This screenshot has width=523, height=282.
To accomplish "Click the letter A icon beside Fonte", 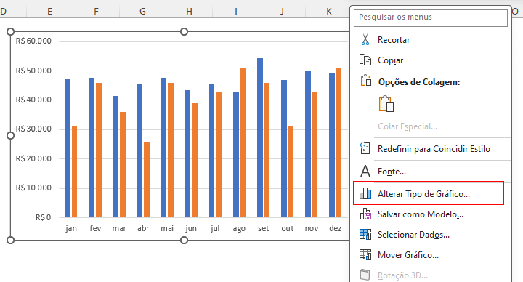I will pyautogui.click(x=365, y=172).
